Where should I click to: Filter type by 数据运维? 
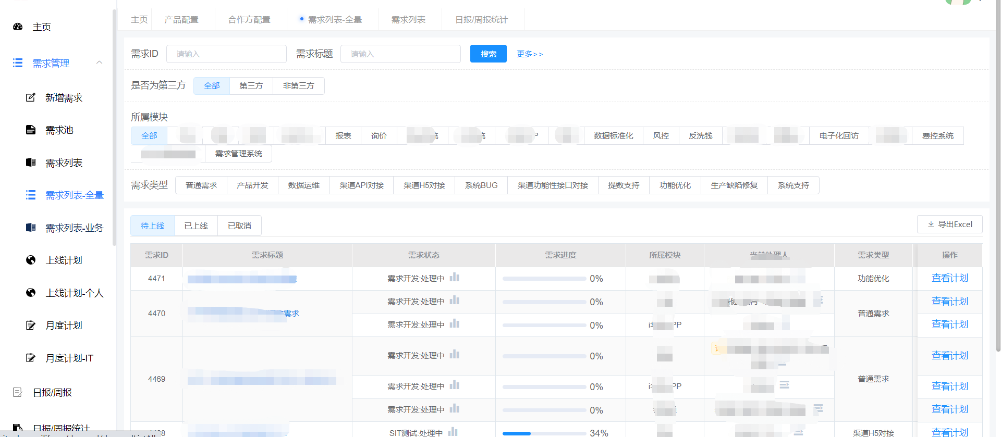click(x=304, y=185)
